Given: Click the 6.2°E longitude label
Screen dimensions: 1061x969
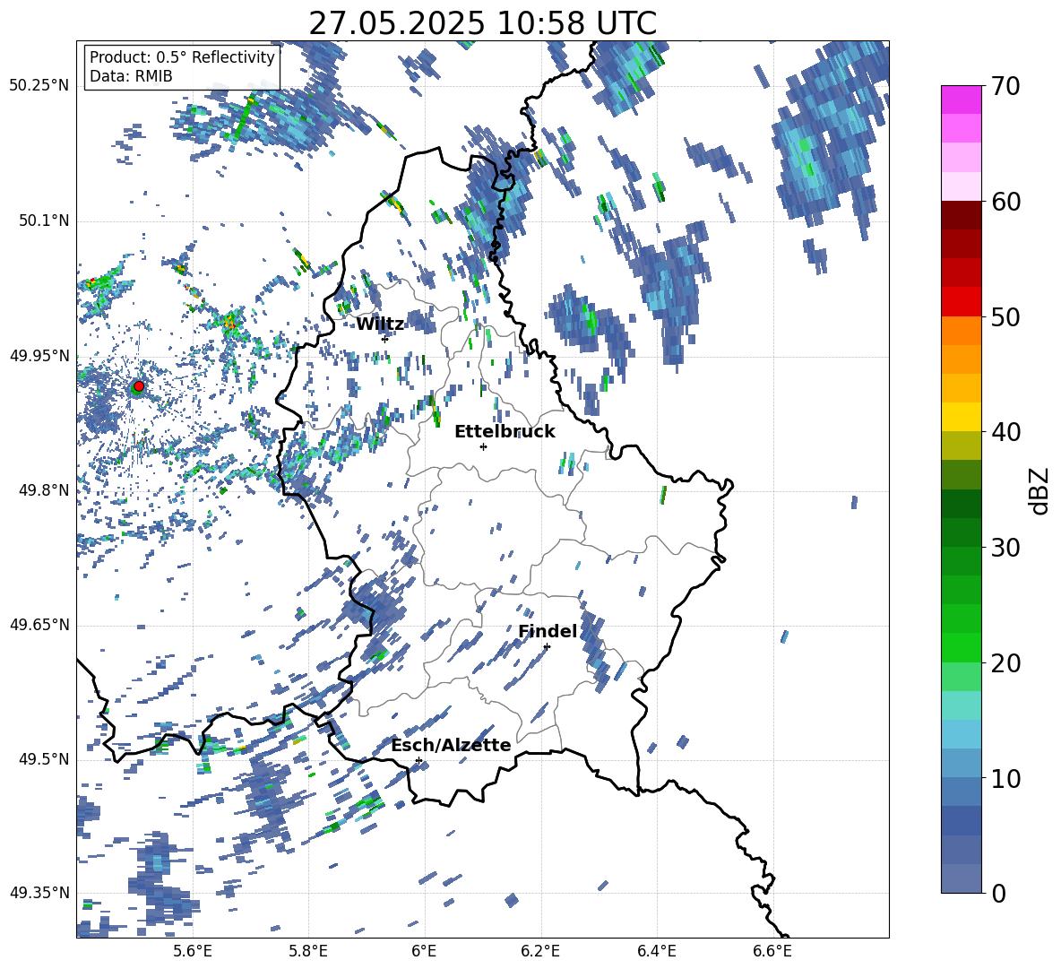Looking at the screenshot, I should pos(540,952).
